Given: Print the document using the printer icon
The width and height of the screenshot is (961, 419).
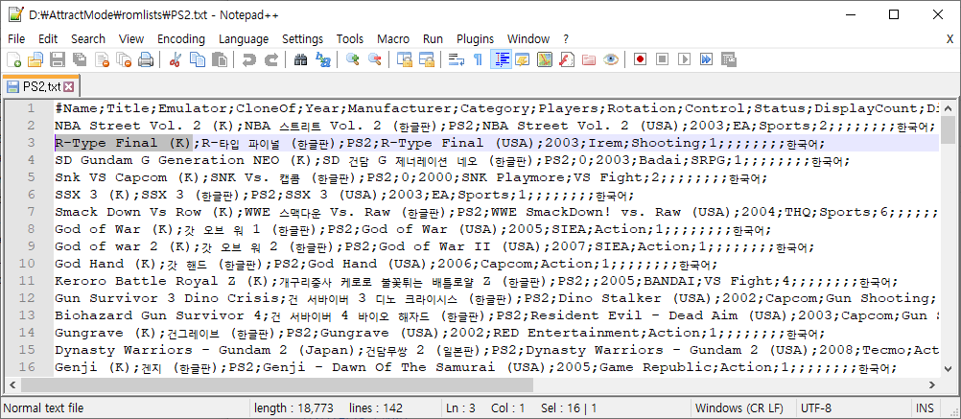Looking at the screenshot, I should [x=145, y=59].
